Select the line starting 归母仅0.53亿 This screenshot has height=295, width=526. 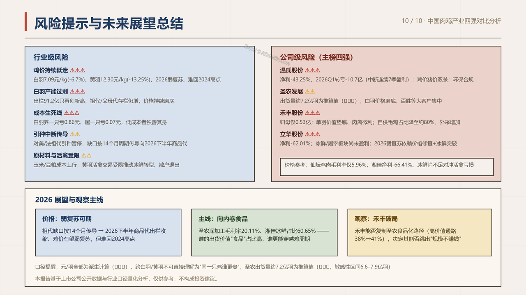pos(370,122)
